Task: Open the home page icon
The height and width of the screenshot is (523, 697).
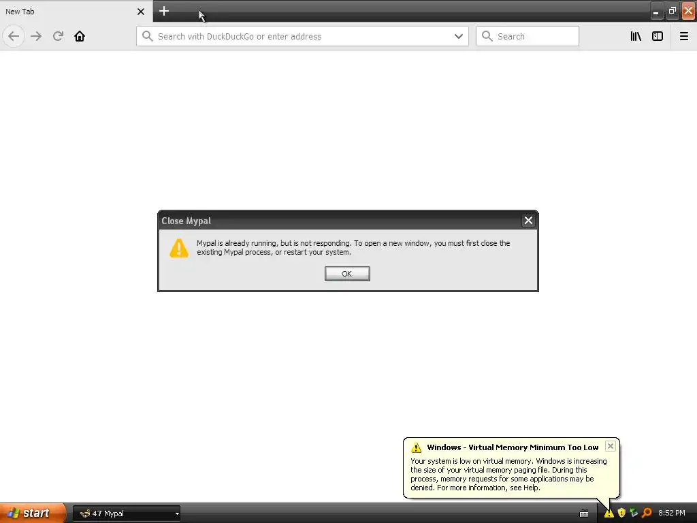Action: click(80, 36)
